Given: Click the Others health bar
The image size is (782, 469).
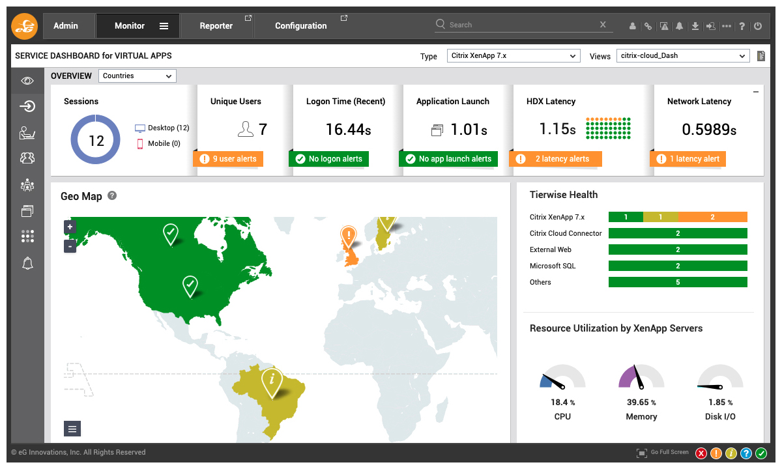Looking at the screenshot, I should (x=678, y=282).
